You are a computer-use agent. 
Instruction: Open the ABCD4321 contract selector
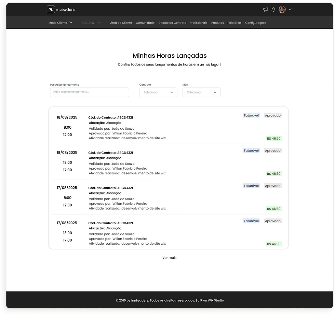tap(91, 23)
